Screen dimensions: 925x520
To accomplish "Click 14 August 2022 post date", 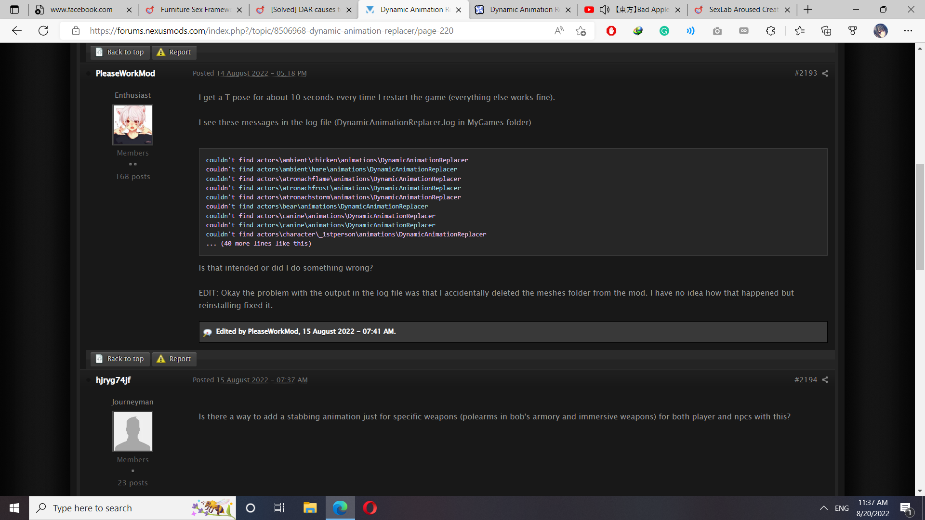I will click(262, 73).
